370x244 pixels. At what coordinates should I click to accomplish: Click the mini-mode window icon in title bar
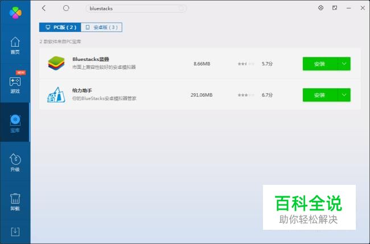[335, 8]
